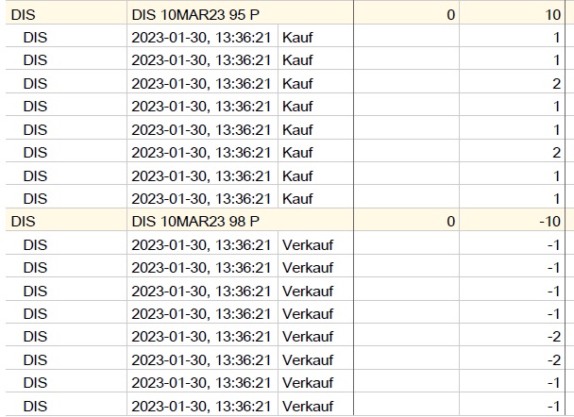Select the zero value in 98 P header row
574x417 pixels.
[x=450, y=222]
